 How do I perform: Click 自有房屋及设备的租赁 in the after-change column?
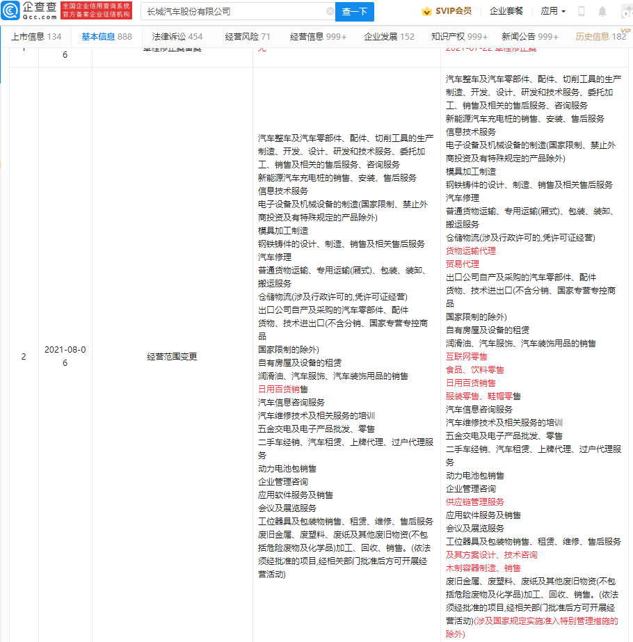click(487, 330)
